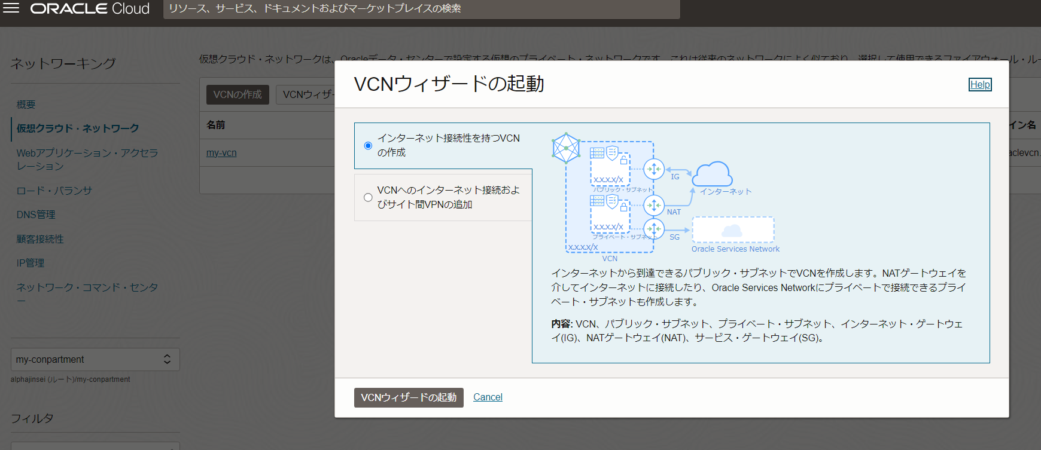Image resolution: width=1041 pixels, height=450 pixels.
Task: Select internet-connected VCN creation radio option
Action: point(368,145)
